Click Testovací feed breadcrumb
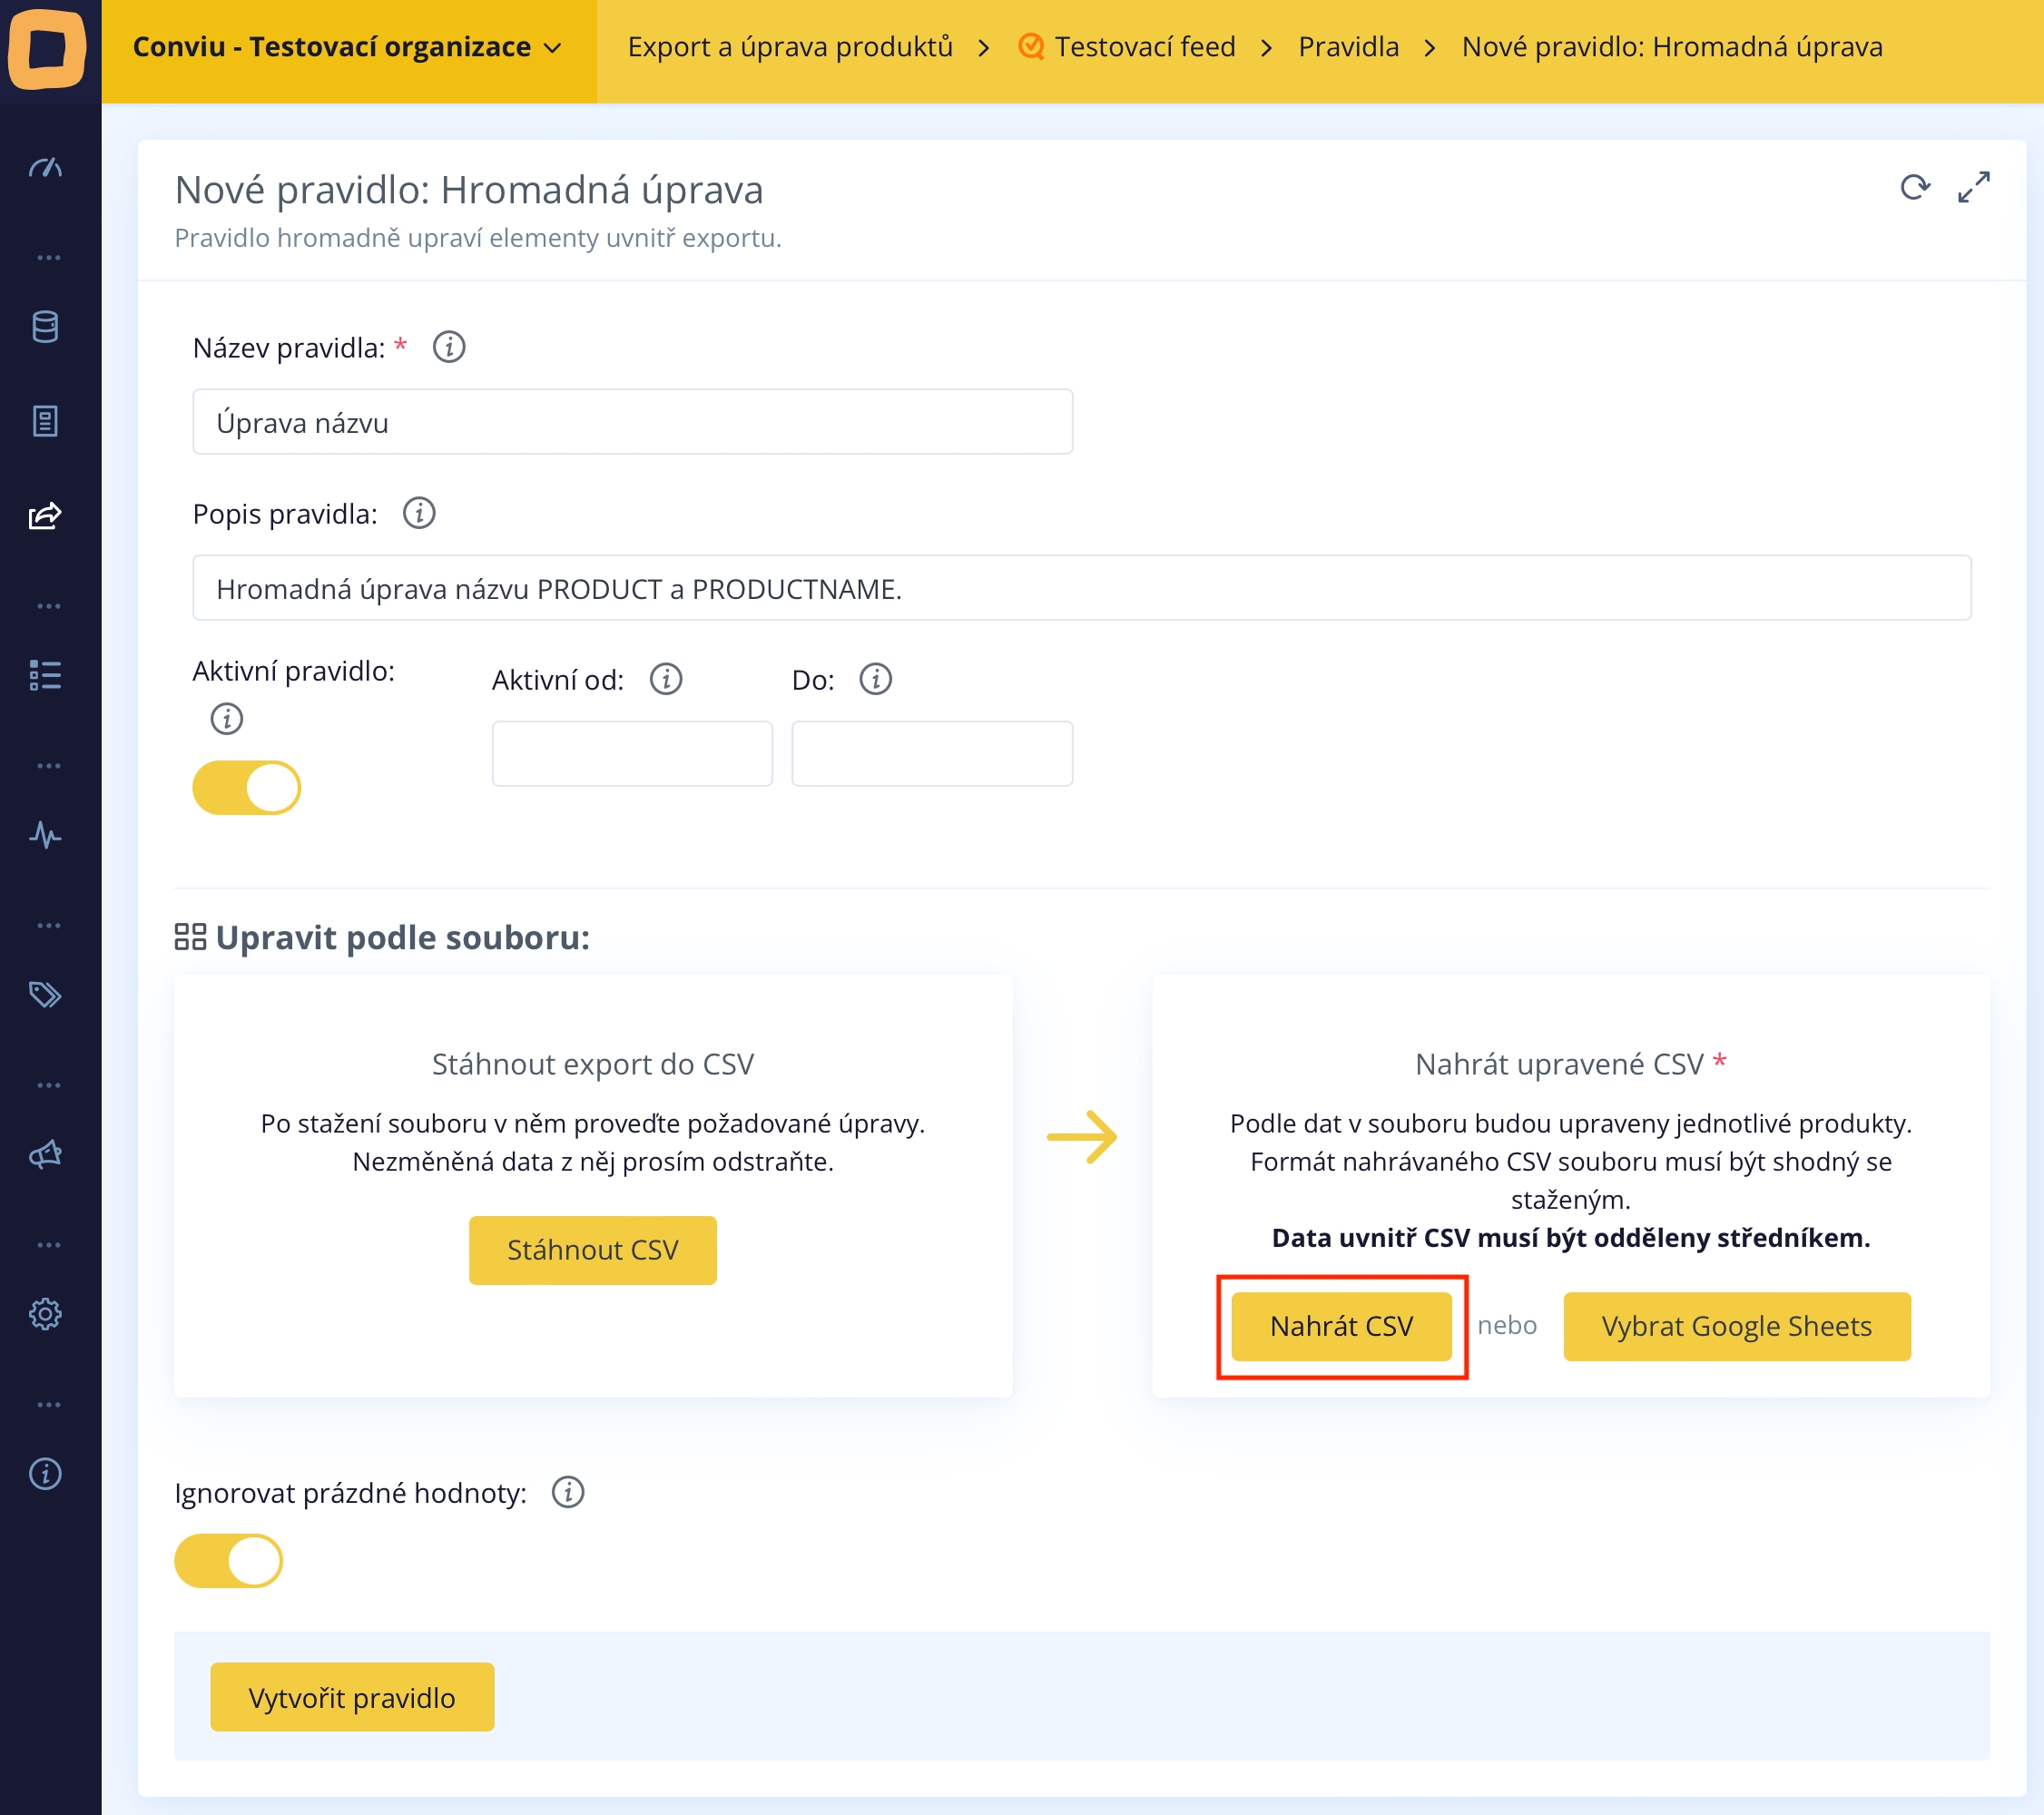Screen dimensions: 2044x1815 tap(1144, 47)
